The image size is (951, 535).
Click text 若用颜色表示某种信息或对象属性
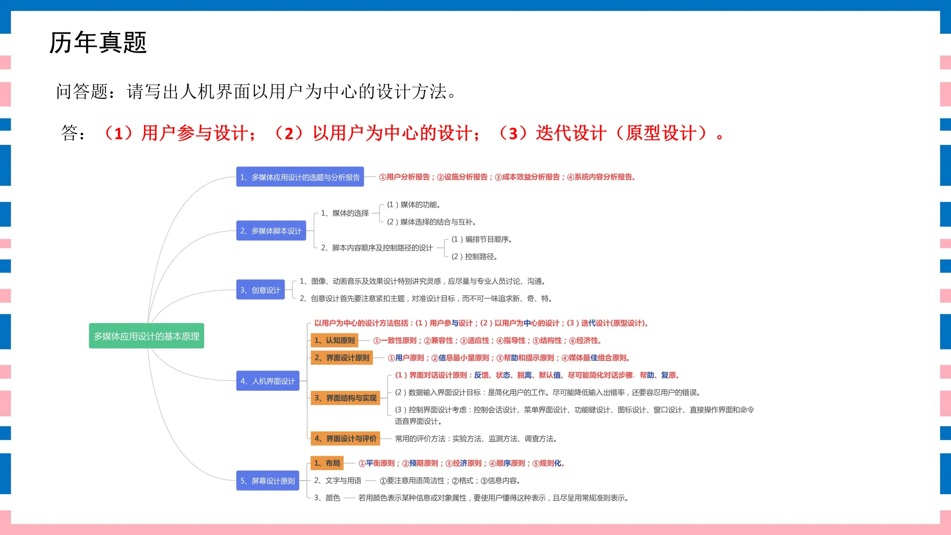coord(494,498)
